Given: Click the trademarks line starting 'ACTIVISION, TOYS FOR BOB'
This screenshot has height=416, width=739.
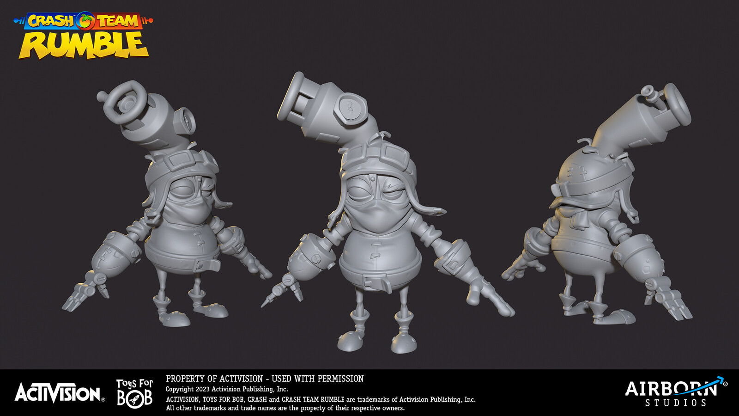Looking at the screenshot, I should coord(321,399).
